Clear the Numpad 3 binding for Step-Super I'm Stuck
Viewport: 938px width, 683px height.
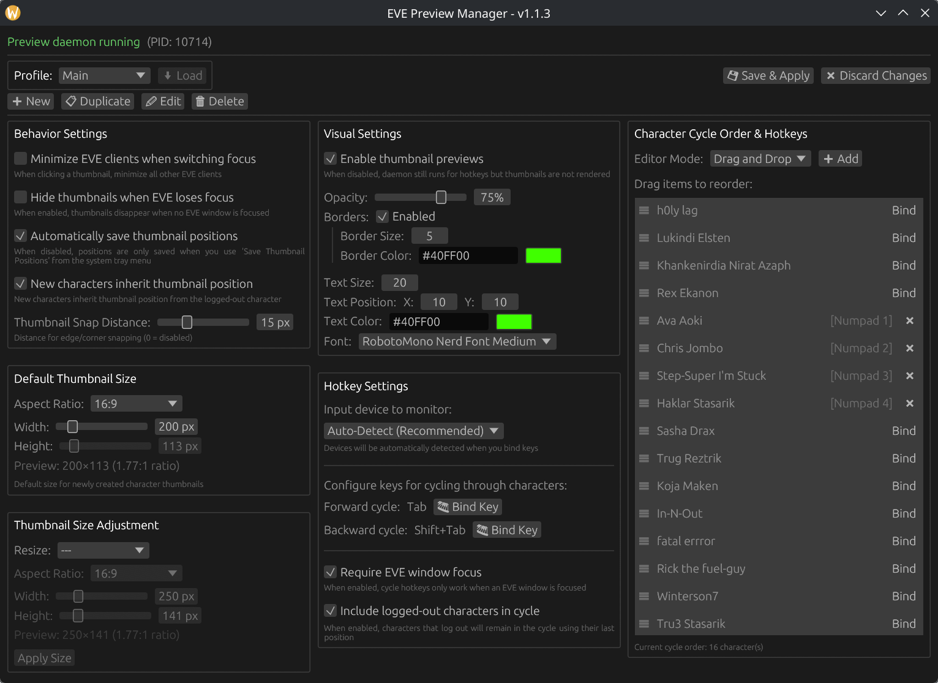910,375
